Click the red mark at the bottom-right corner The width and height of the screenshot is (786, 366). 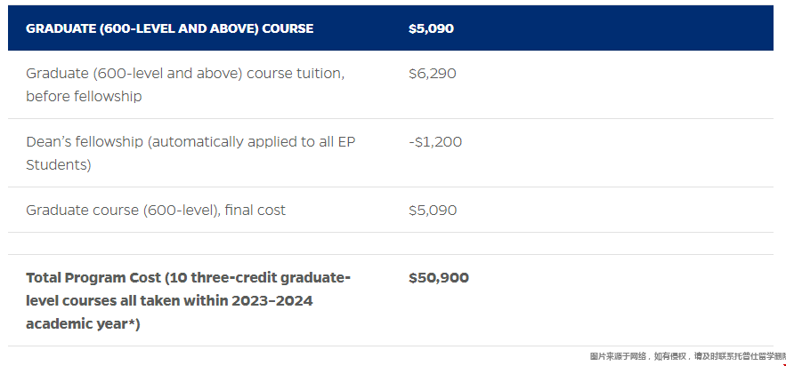point(783,364)
